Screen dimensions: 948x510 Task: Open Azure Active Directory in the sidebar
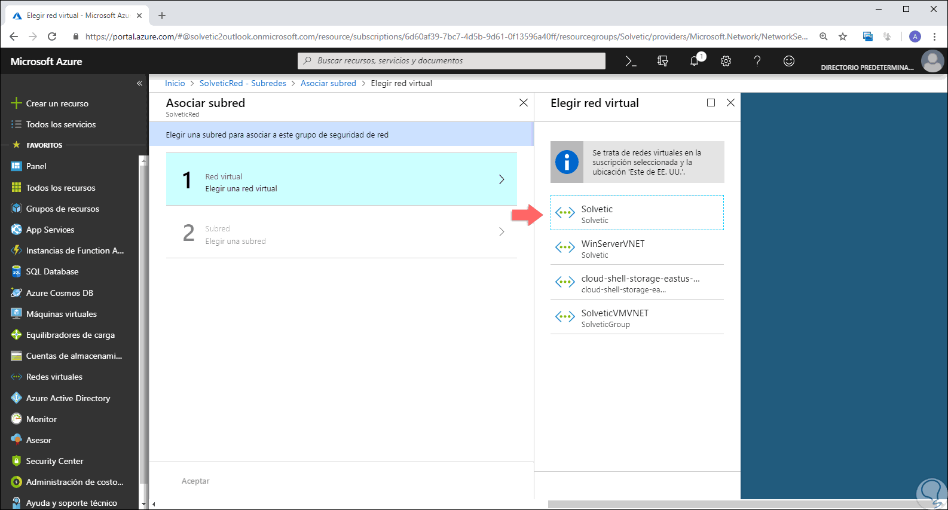point(68,398)
